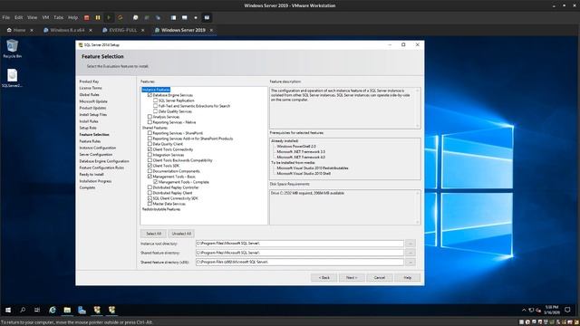Open the taskbar search magnifier
Viewport: 580px width, 326px height.
[x=23, y=310]
